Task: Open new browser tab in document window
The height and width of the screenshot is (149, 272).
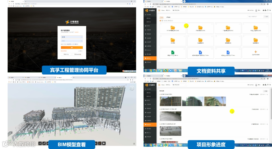Action: (x=184, y=1)
